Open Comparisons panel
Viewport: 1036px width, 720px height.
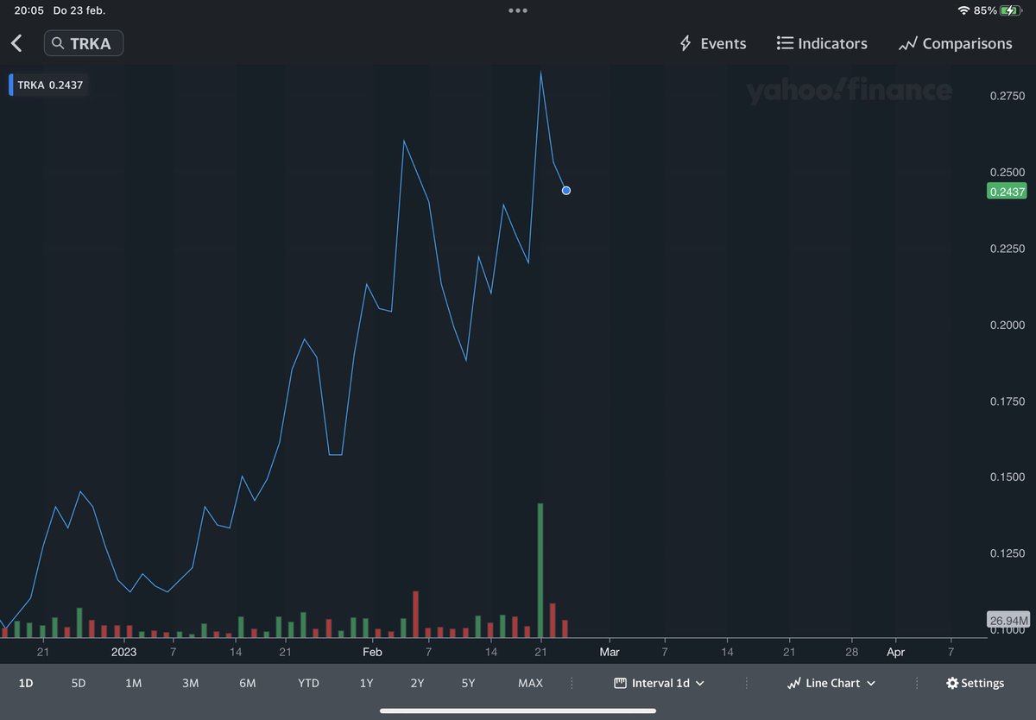pyautogui.click(x=955, y=43)
